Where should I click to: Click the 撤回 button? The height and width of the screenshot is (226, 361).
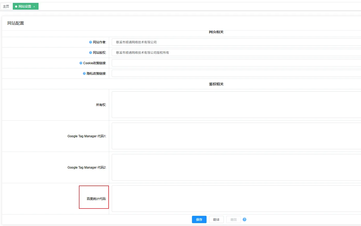pos(233,219)
